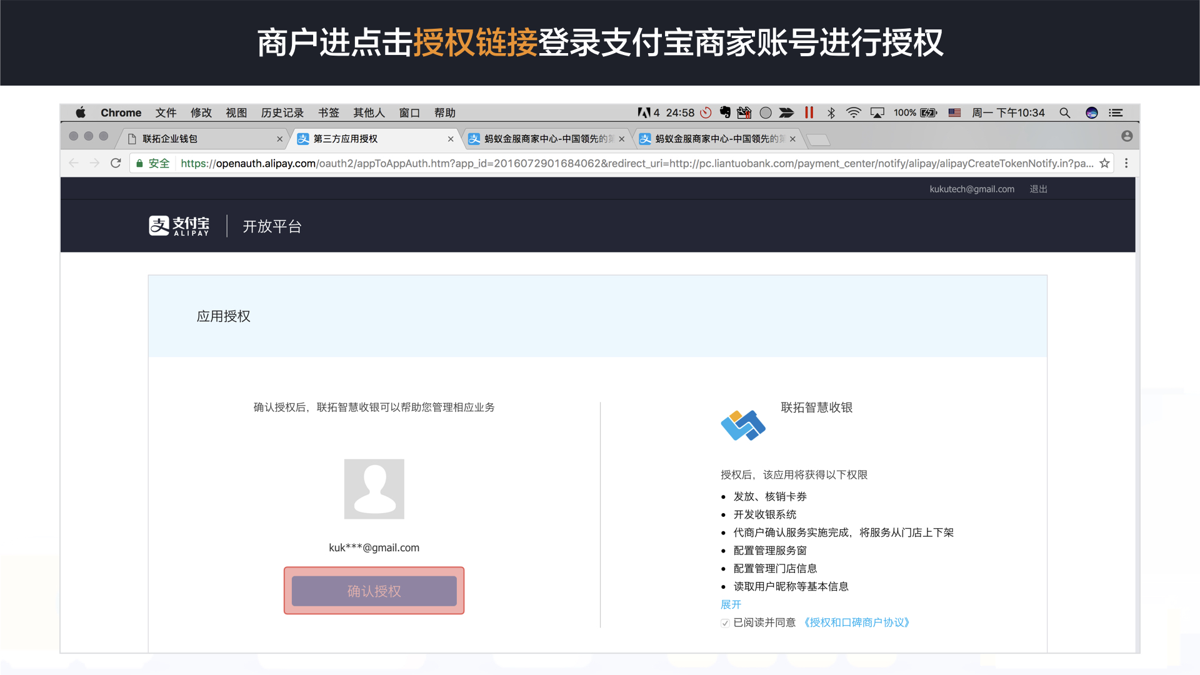Image resolution: width=1200 pixels, height=675 pixels.
Task: Click the 联拓智慧收银 app name text
Action: [x=816, y=407]
